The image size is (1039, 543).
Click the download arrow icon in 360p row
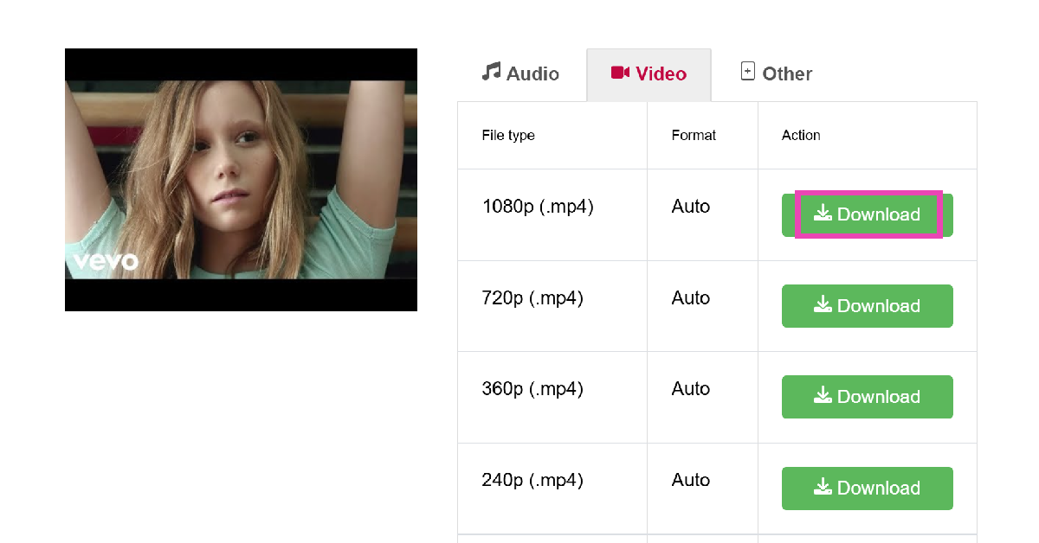pyautogui.click(x=823, y=396)
